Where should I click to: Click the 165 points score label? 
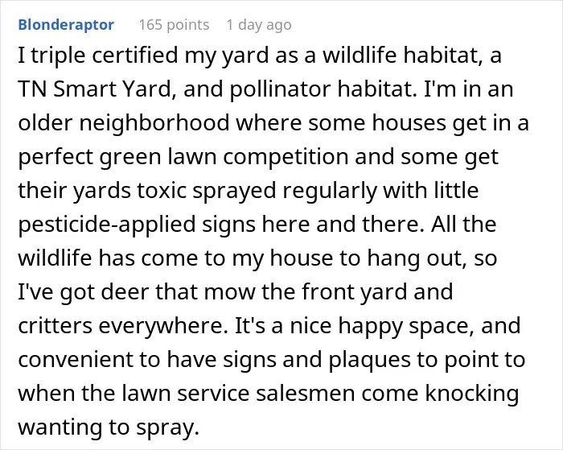point(174,25)
